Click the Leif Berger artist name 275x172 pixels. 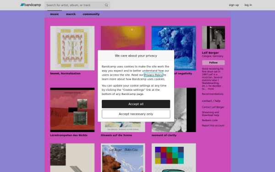click(210, 53)
